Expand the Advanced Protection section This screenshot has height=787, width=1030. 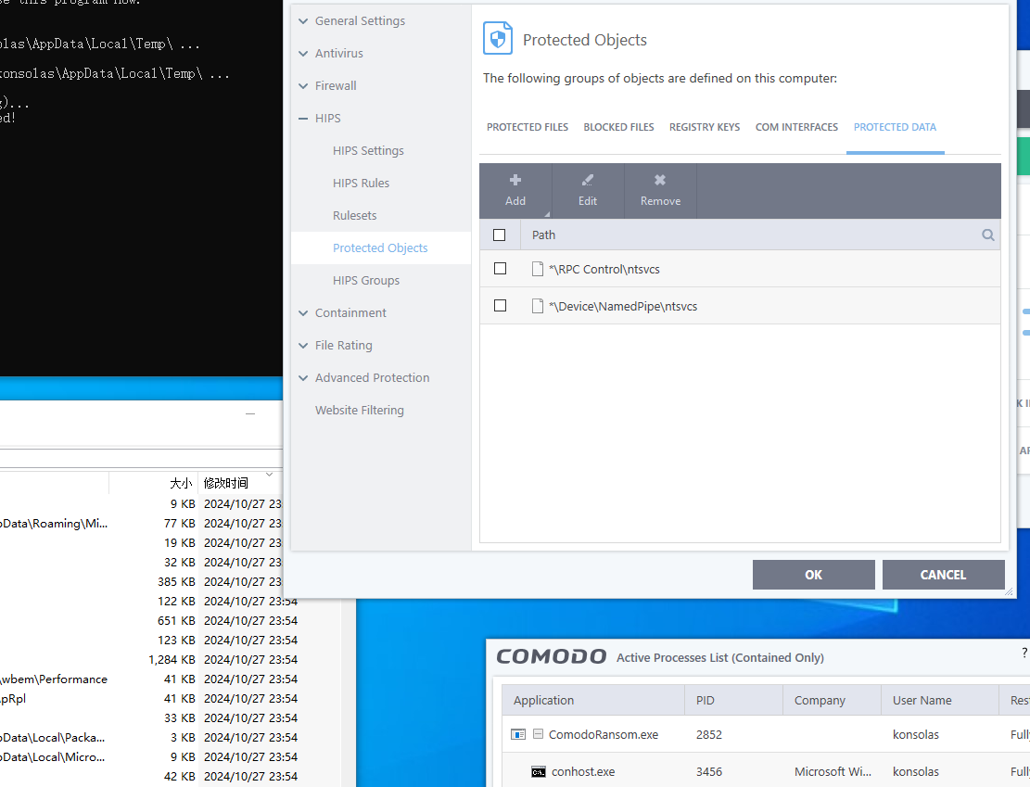(303, 377)
